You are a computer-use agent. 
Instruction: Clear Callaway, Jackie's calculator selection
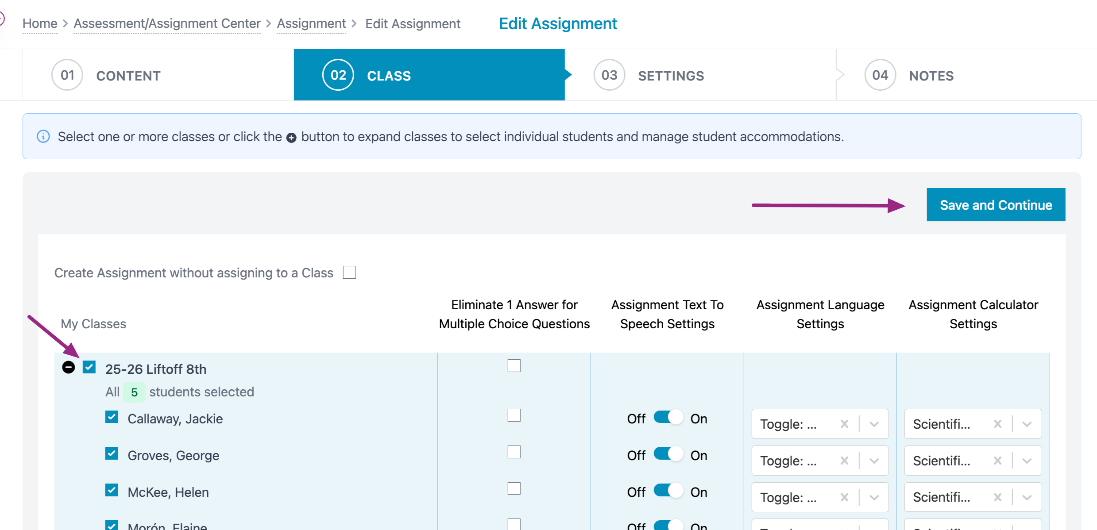997,424
